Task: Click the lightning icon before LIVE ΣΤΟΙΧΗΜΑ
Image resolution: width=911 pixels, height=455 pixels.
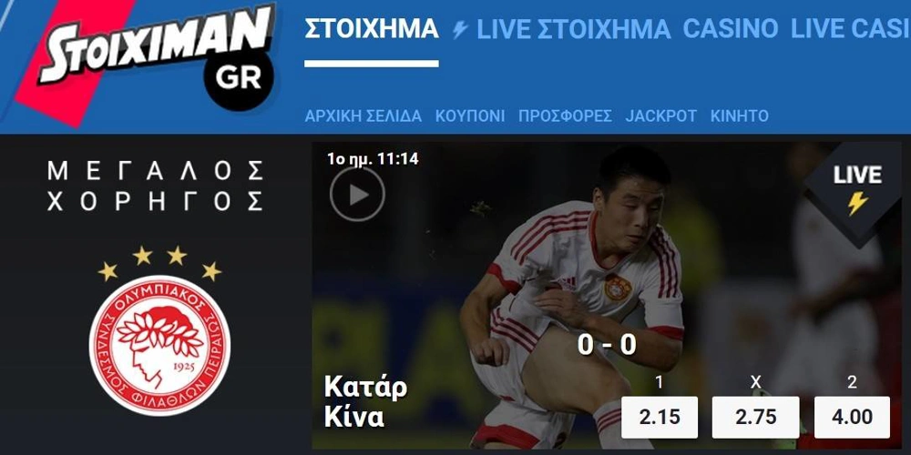Action: 460,29
